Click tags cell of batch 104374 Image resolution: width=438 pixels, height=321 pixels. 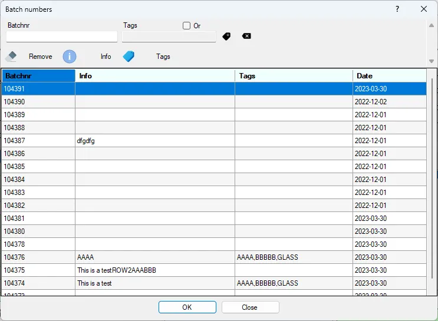294,283
